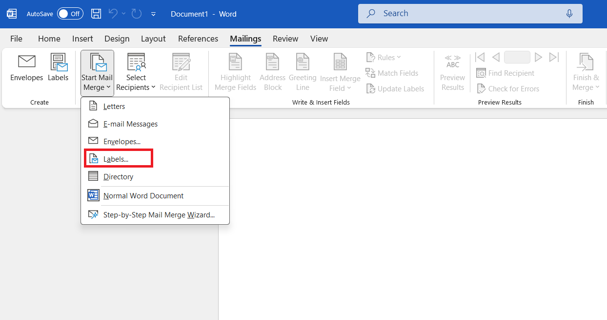Open the Undo history dropdown arrow

(x=123, y=14)
